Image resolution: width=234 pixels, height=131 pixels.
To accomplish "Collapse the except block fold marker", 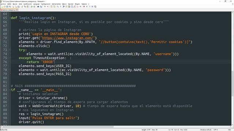I will [10, 58].
